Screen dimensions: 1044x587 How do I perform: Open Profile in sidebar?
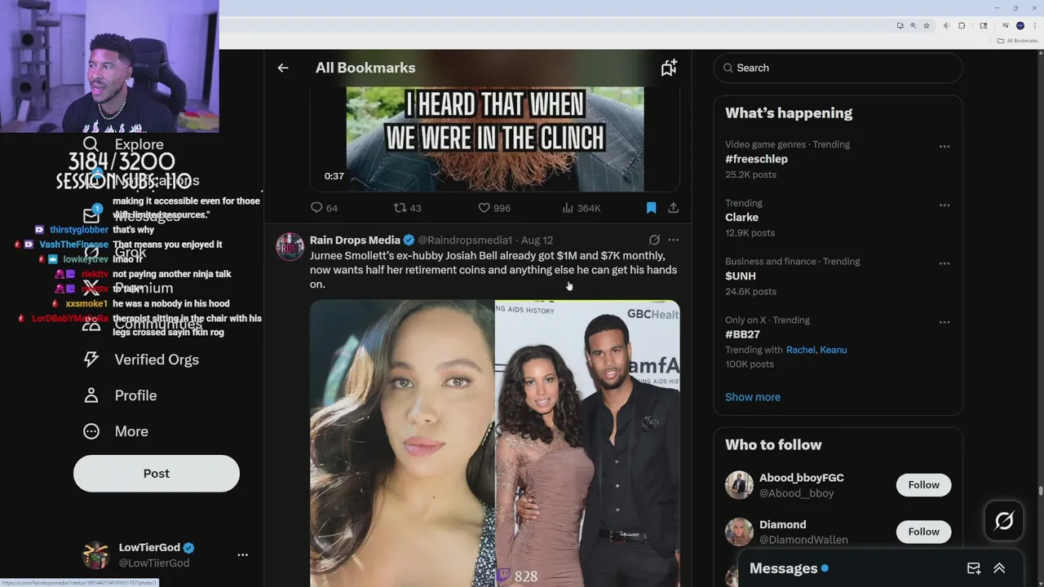pos(119,395)
